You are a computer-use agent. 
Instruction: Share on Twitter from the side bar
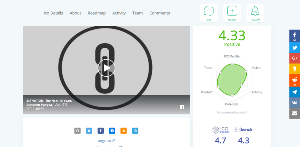[x=295, y=47]
